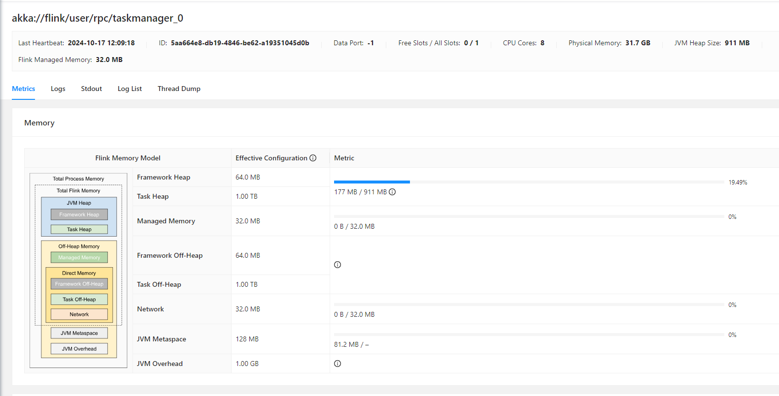This screenshot has height=396, width=779.
Task: Click the 19.49% heap usage percentage
Action: coord(738,183)
